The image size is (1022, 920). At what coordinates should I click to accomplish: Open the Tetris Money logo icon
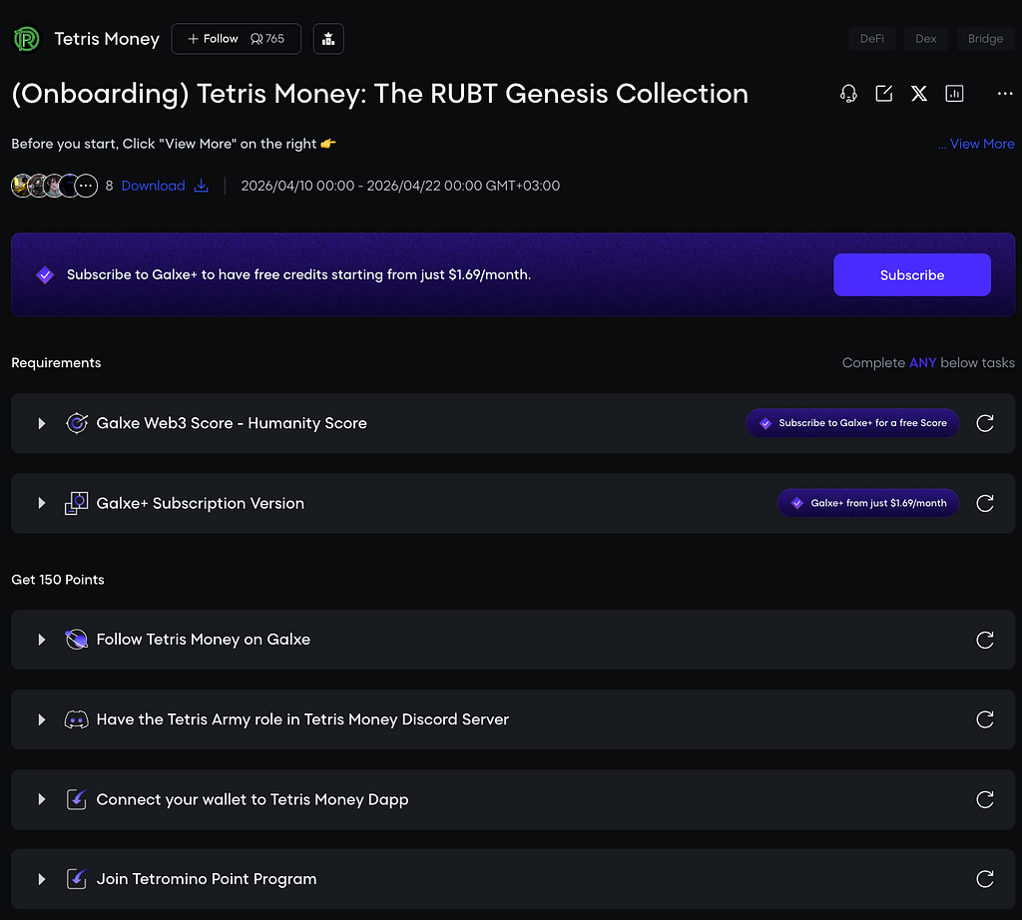click(x=27, y=39)
